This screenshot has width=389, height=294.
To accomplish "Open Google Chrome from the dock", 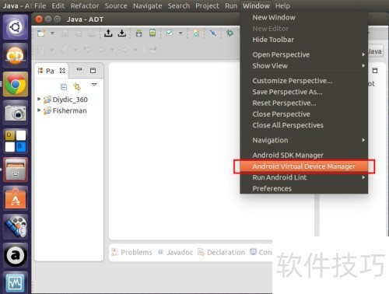I will [16, 84].
